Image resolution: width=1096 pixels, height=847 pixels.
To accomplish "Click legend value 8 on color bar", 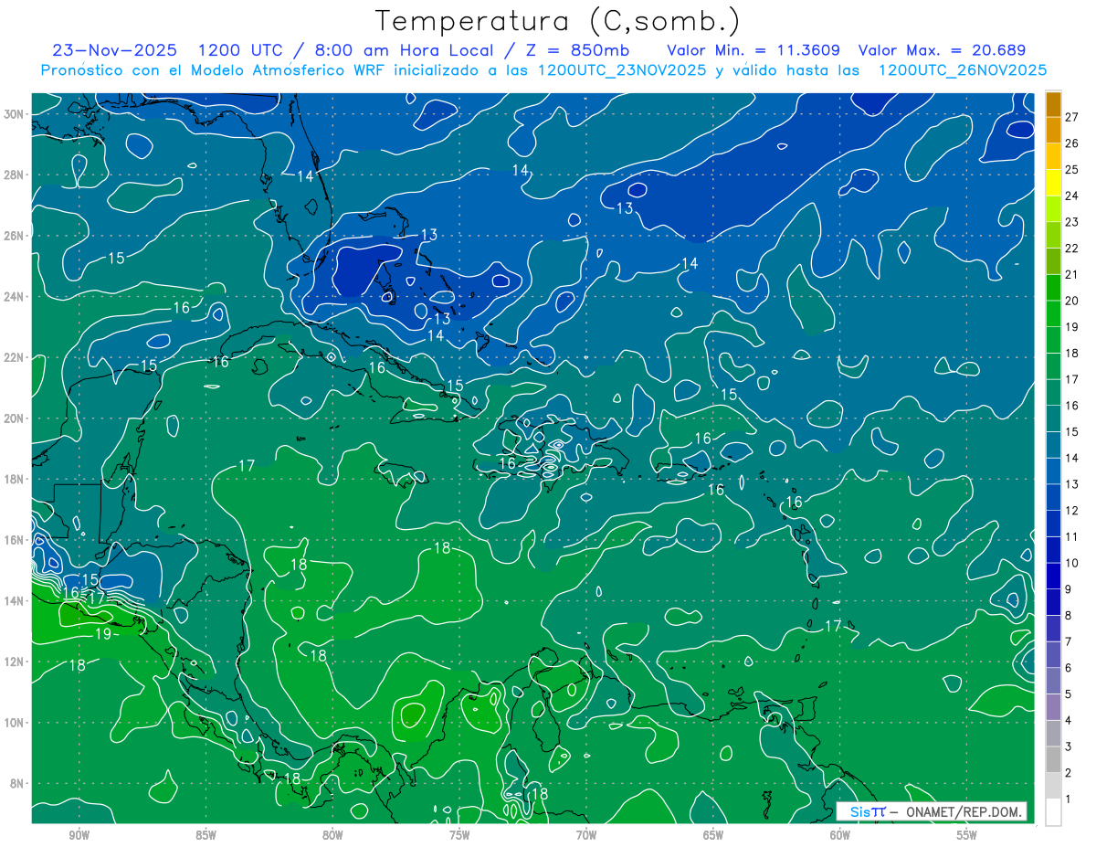I will [1069, 615].
